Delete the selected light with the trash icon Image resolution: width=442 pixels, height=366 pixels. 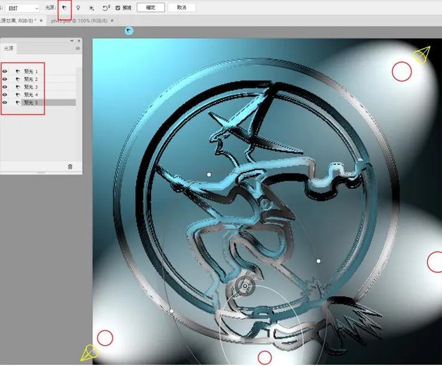click(70, 167)
